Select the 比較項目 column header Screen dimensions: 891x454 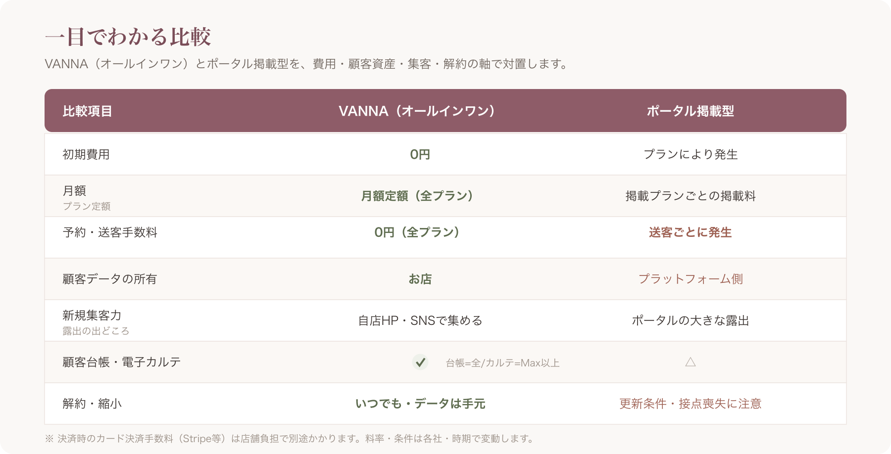pyautogui.click(x=87, y=111)
